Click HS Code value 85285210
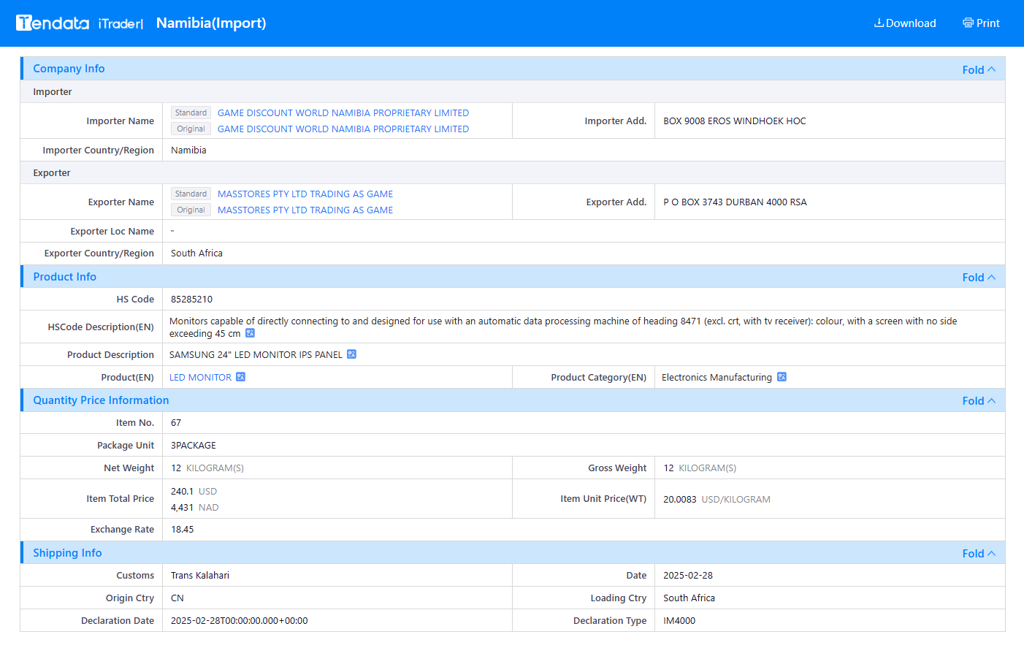This screenshot has width=1024, height=648. click(x=191, y=299)
